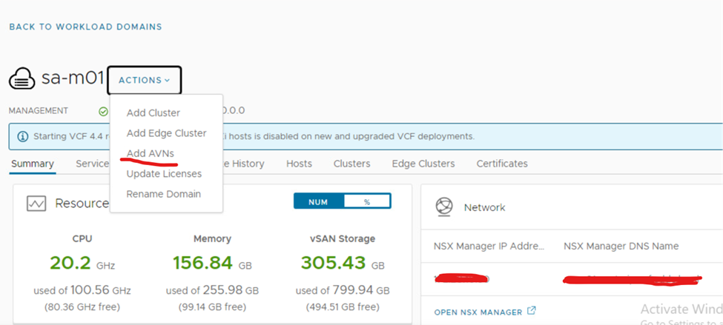The width and height of the screenshot is (723, 325).
Task: Click the 99.14 GB free text
Action: click(x=212, y=307)
